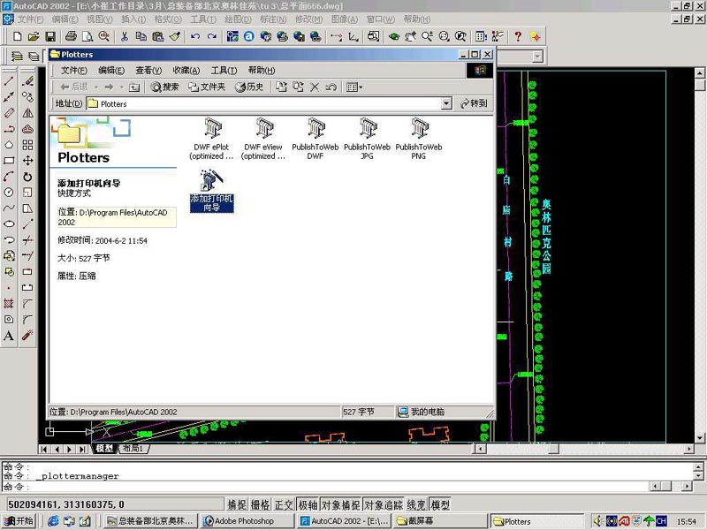Toggle 线宽 lineweight display
Screen dimensions: 707x530
tap(416, 504)
